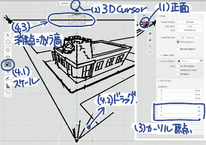Collapse the View panel
The width and height of the screenshot is (206, 145).
(x=159, y=16)
